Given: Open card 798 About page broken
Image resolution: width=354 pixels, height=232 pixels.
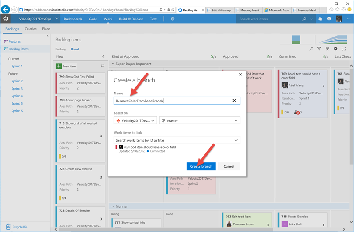Looking at the screenshot, I should pyautogui.click(x=81, y=106).
